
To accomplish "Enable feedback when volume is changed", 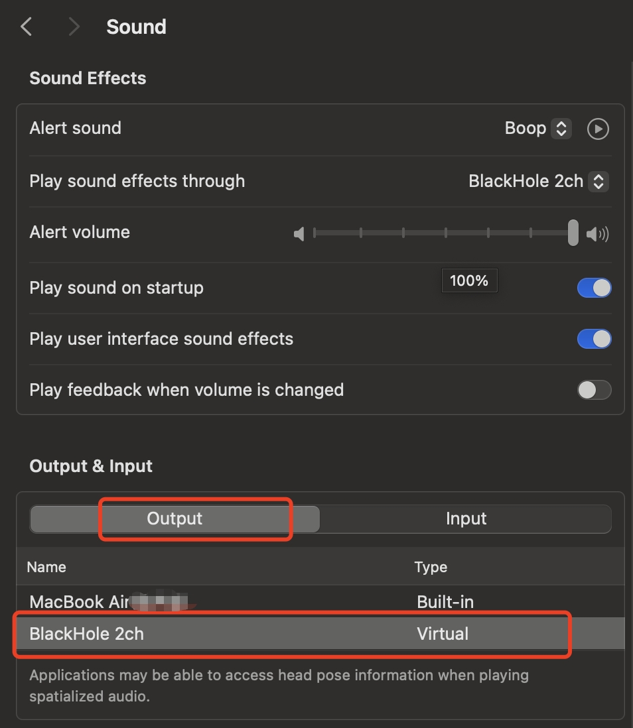I will pyautogui.click(x=594, y=390).
